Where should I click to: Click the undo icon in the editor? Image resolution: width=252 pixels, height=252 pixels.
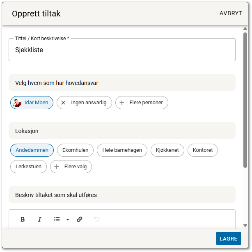pos(96,219)
